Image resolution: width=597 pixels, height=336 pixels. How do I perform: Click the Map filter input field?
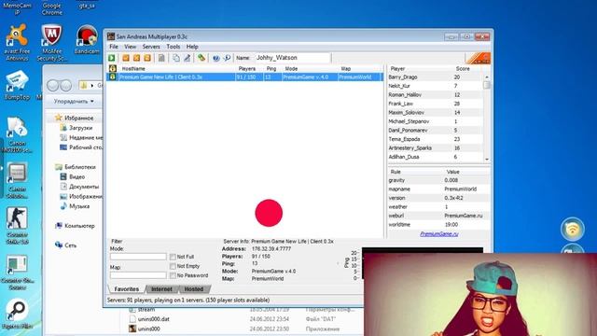click(138, 275)
